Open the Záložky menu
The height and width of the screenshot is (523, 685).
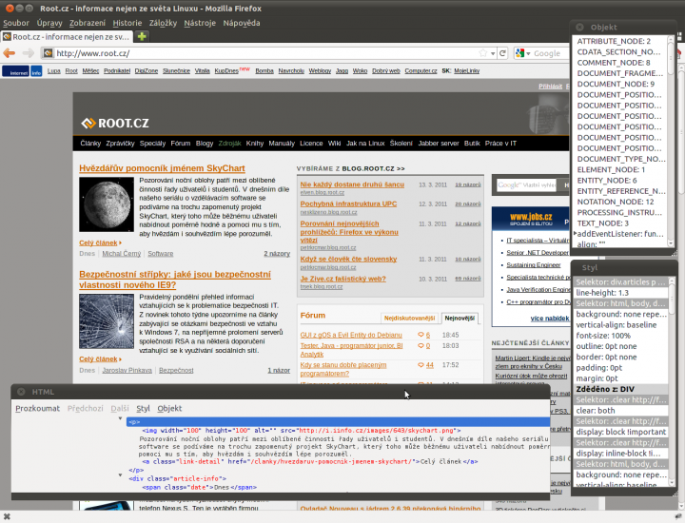click(163, 23)
